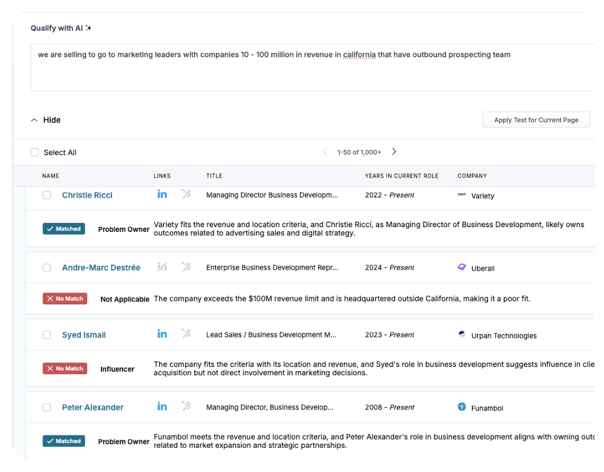Screen dimensions: 604x472
Task: Open Christie Ricci's LinkedIn profile icon
Action: pos(162,194)
